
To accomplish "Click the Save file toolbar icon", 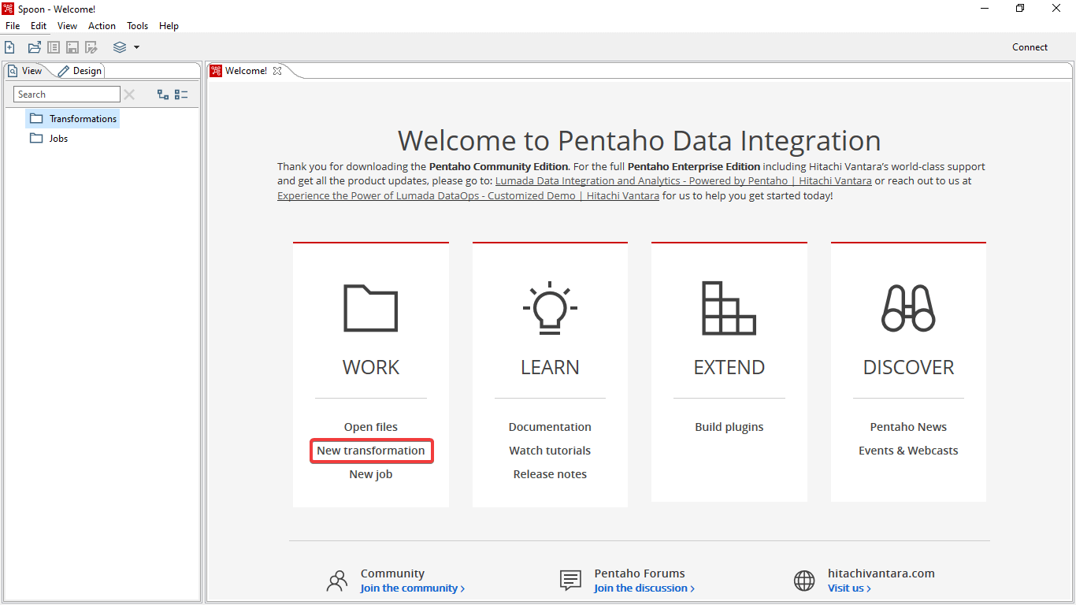I will (72, 47).
